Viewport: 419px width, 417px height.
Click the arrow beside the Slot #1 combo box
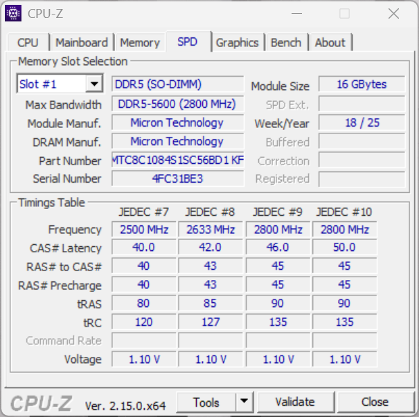coord(94,84)
